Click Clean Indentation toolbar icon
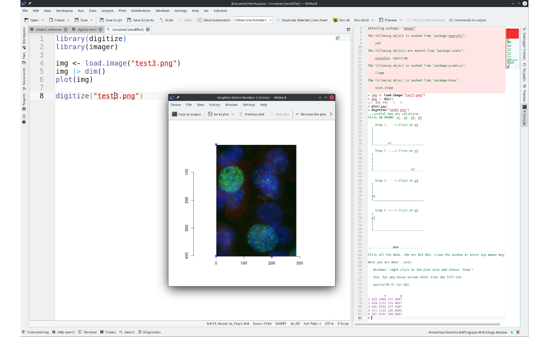 200,20
